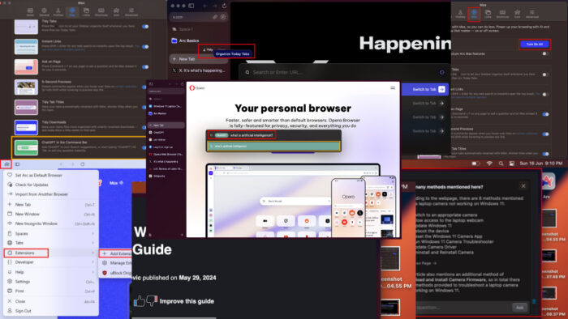The width and height of the screenshot is (568, 319).
Task: Reload page icon in Arc window with open menu
Action: pyautogui.click(x=83, y=164)
